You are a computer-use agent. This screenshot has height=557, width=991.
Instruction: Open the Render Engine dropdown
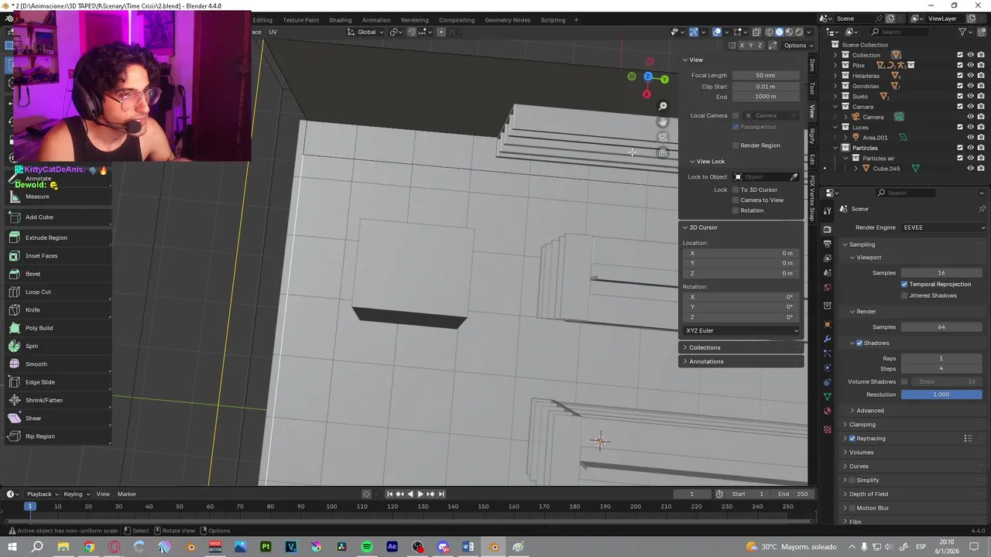[944, 227]
